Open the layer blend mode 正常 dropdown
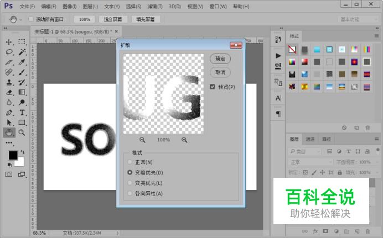 [310, 162]
